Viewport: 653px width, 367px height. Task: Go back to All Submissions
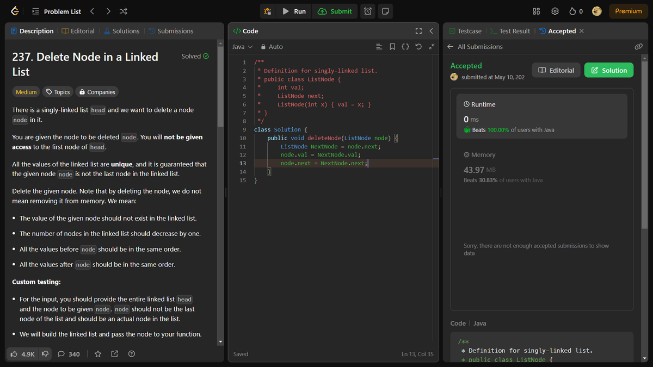[x=475, y=47]
